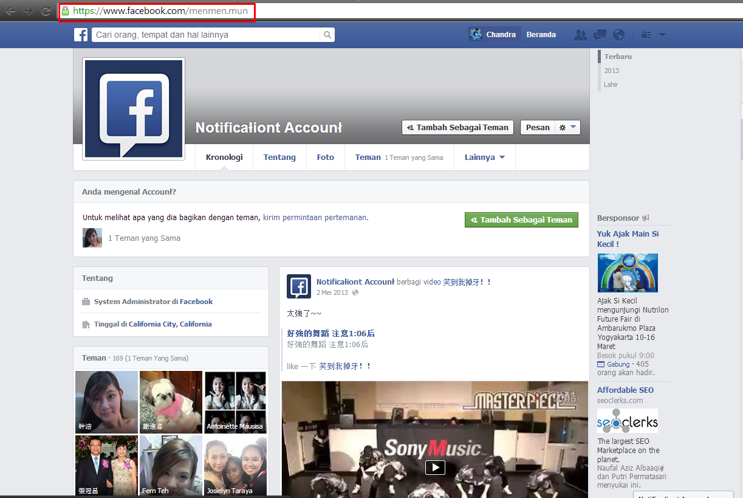743x498 pixels.
Task: Jump to Lahir in timeline navigator
Action: point(611,85)
